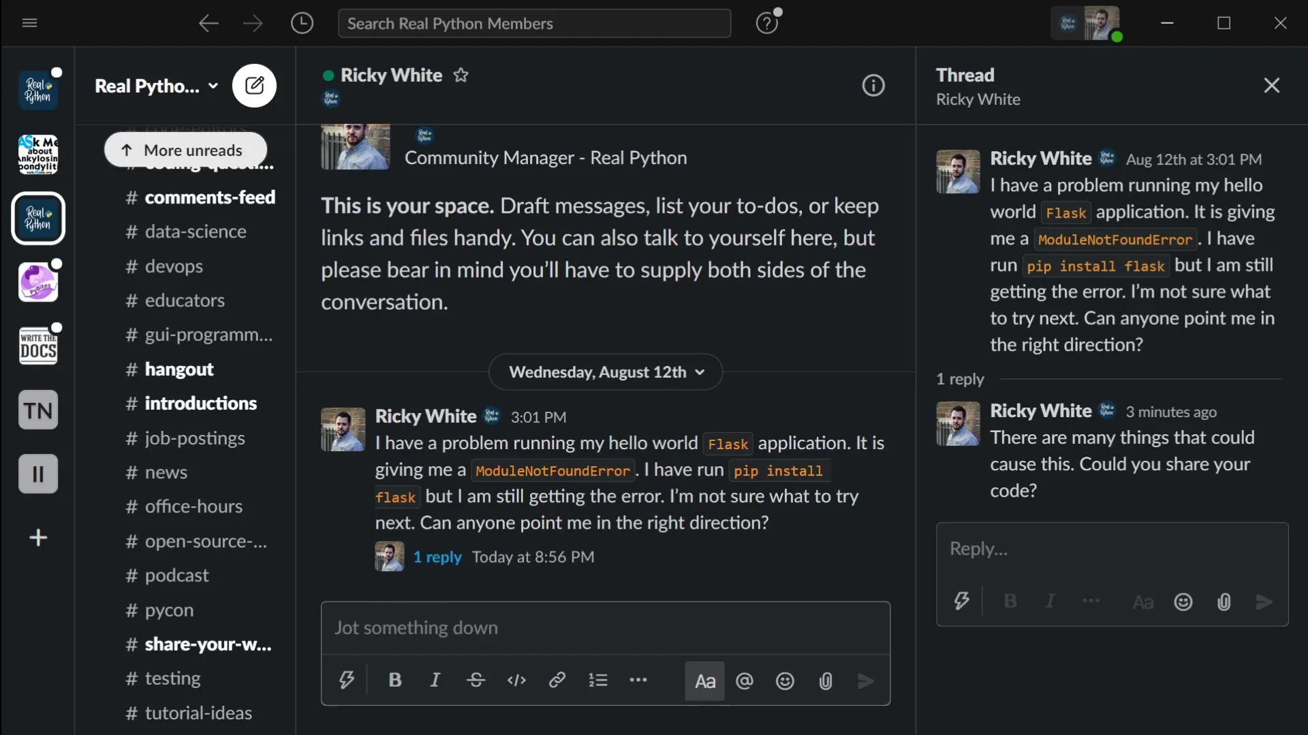Open shortcuts lightning icon in composer

[x=347, y=680]
